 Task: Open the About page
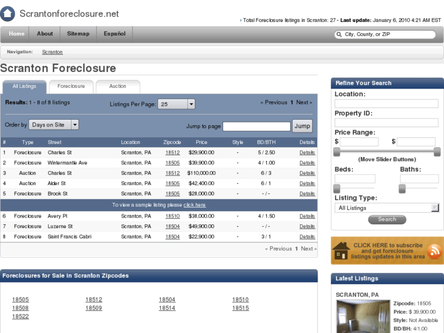pos(45,34)
